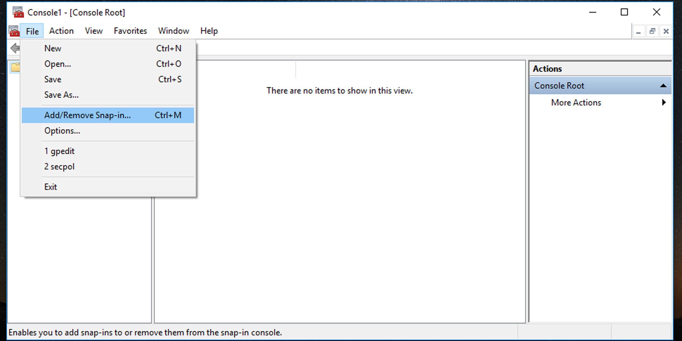Screen dimensions: 682x341
Task: Open the View menu
Action: pyautogui.click(x=94, y=31)
